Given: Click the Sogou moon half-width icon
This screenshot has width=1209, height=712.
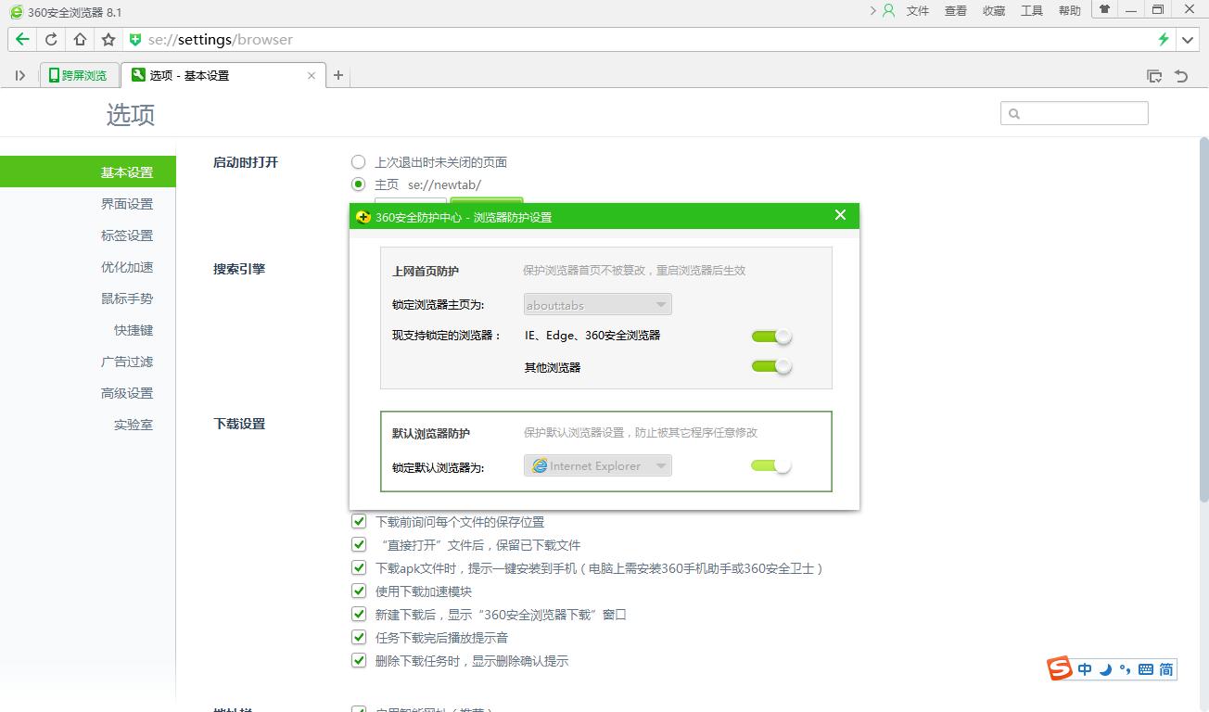Looking at the screenshot, I should 1105,669.
